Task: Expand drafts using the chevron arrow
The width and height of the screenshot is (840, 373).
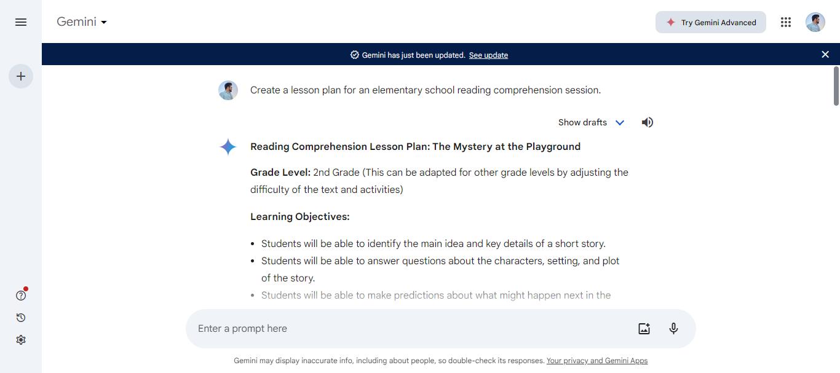Action: (620, 122)
